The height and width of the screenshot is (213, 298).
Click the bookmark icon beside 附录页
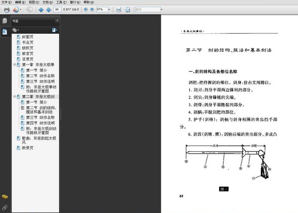pyautogui.click(x=18, y=148)
